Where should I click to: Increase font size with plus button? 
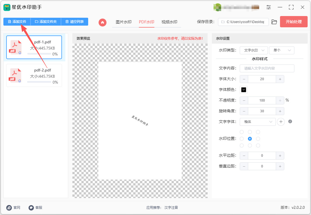tap(280, 79)
